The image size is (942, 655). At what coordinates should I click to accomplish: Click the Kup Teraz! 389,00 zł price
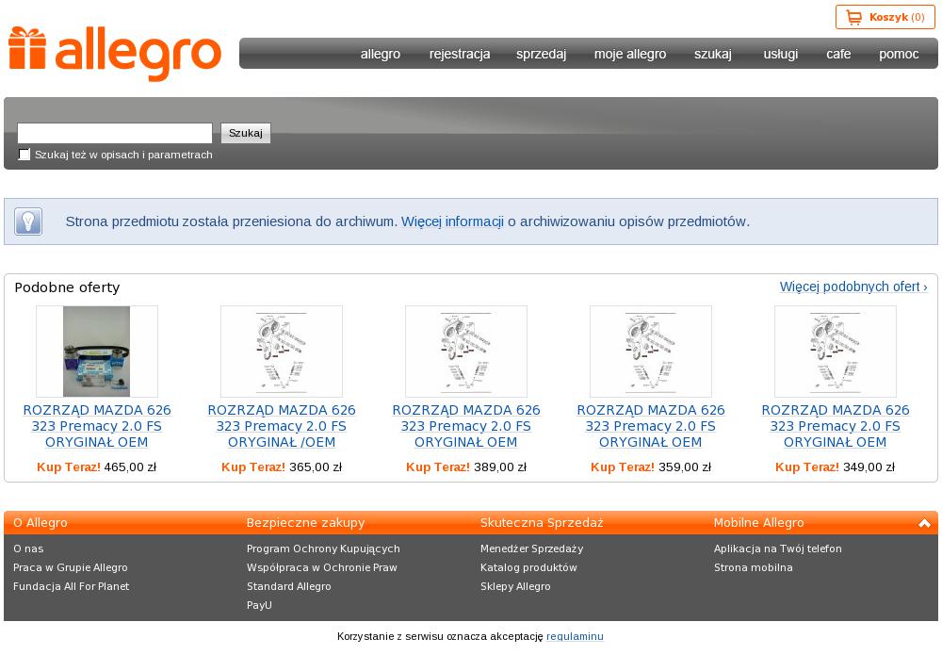[x=466, y=467]
